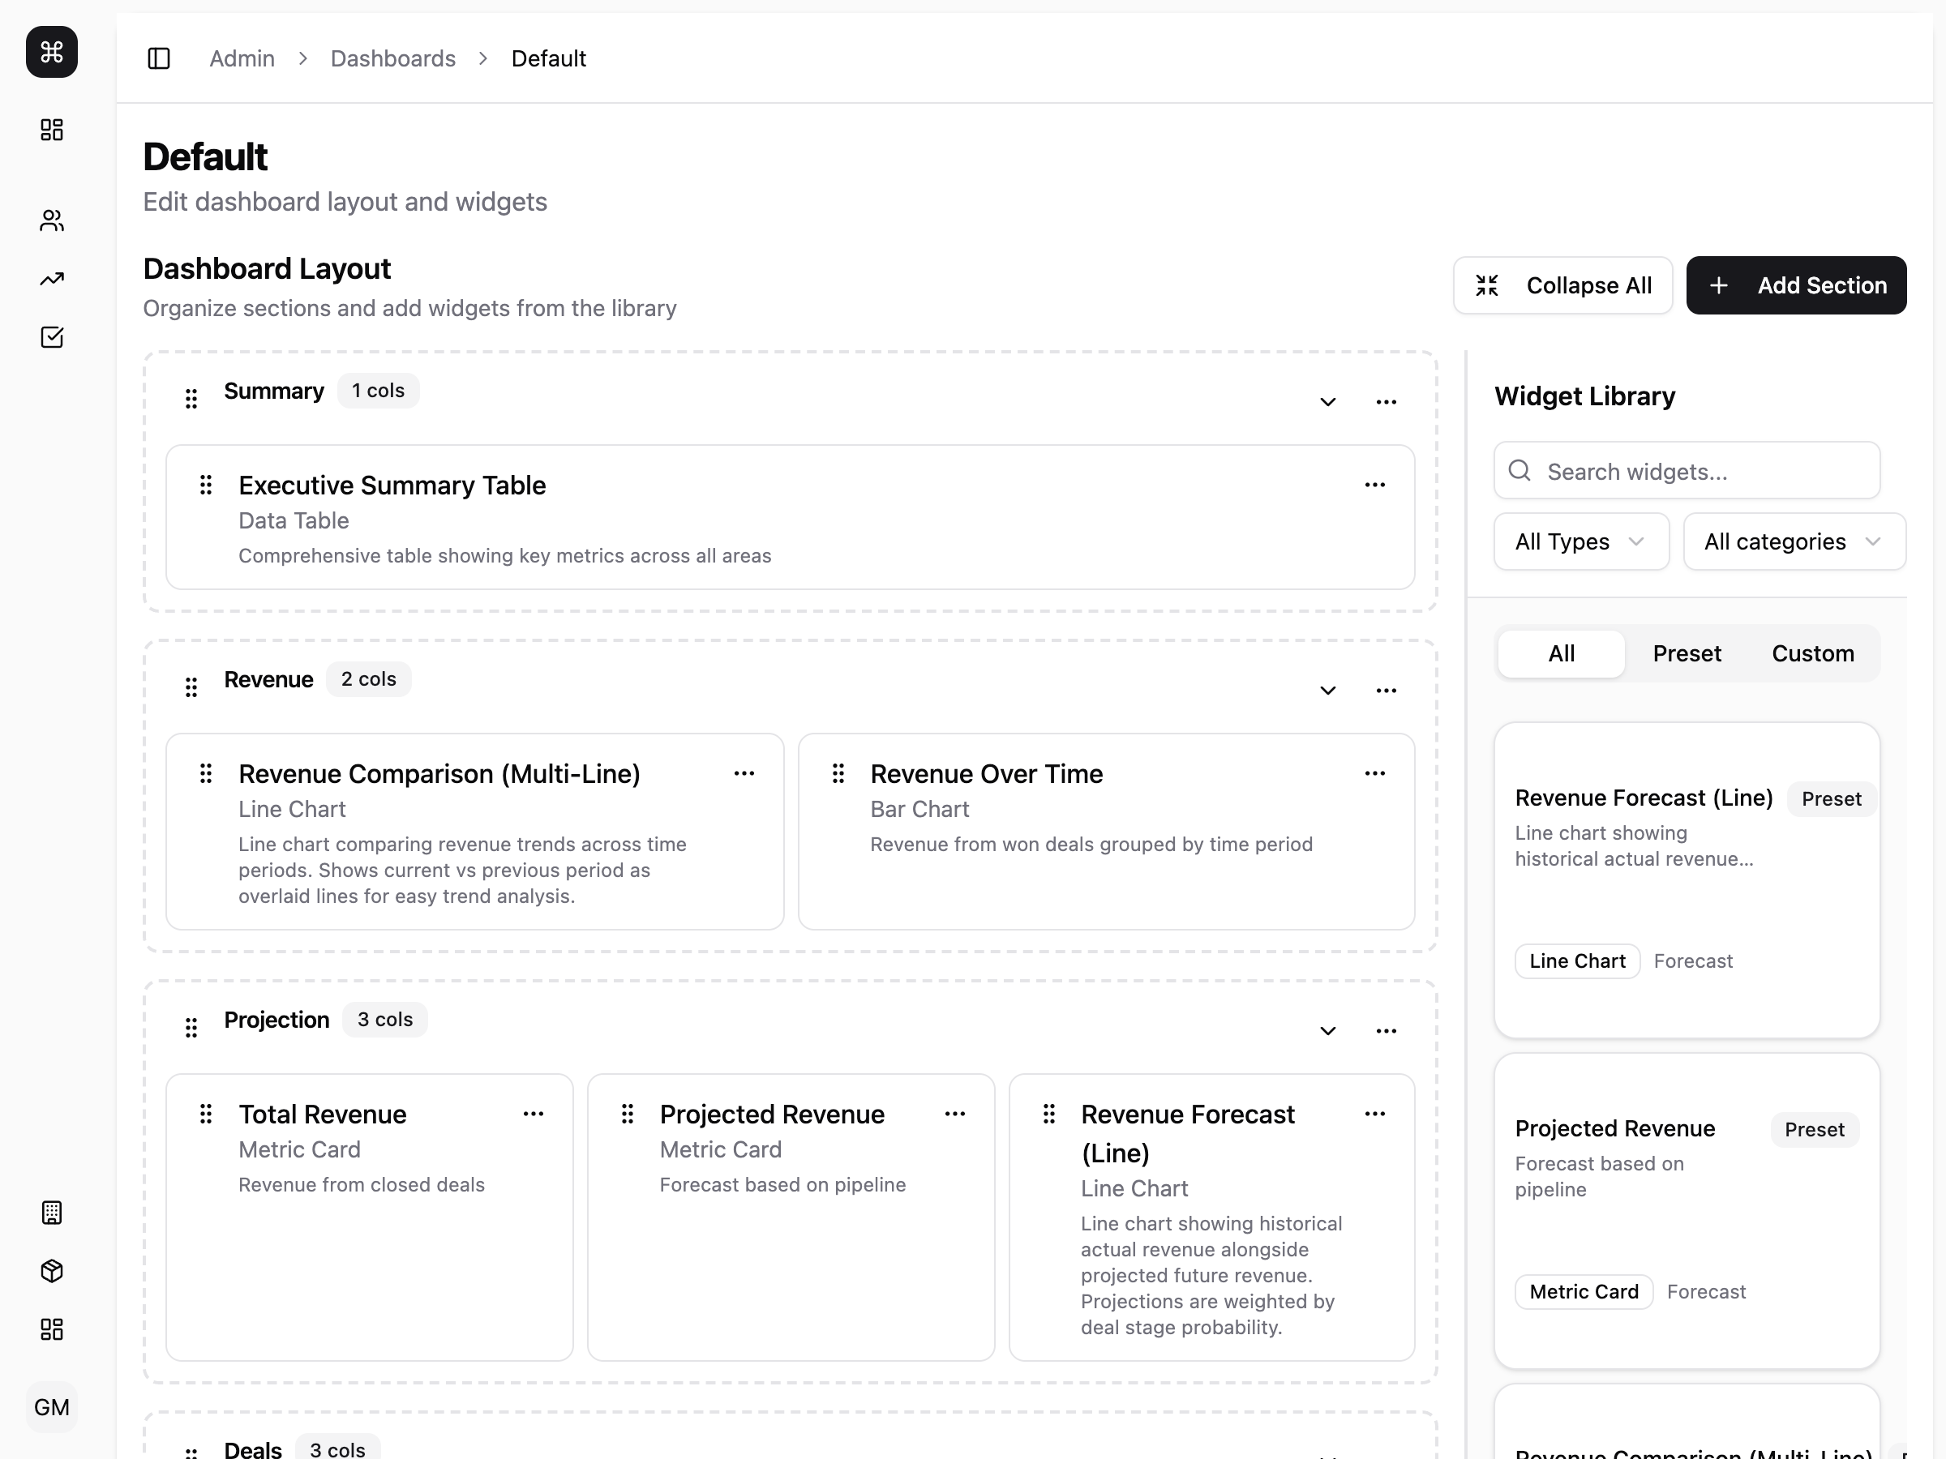Image resolution: width=1946 pixels, height=1459 pixels.
Task: Select the All widgets toggle option
Action: pos(1561,653)
